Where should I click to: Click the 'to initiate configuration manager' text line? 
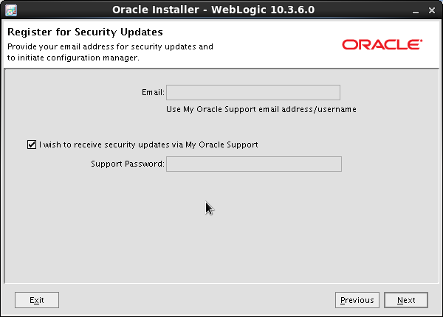[73, 58]
